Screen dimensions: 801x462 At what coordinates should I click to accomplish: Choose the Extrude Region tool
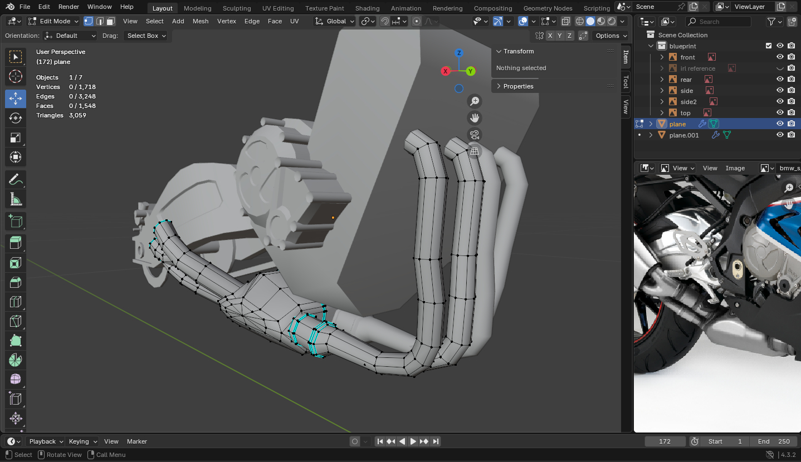(x=16, y=242)
